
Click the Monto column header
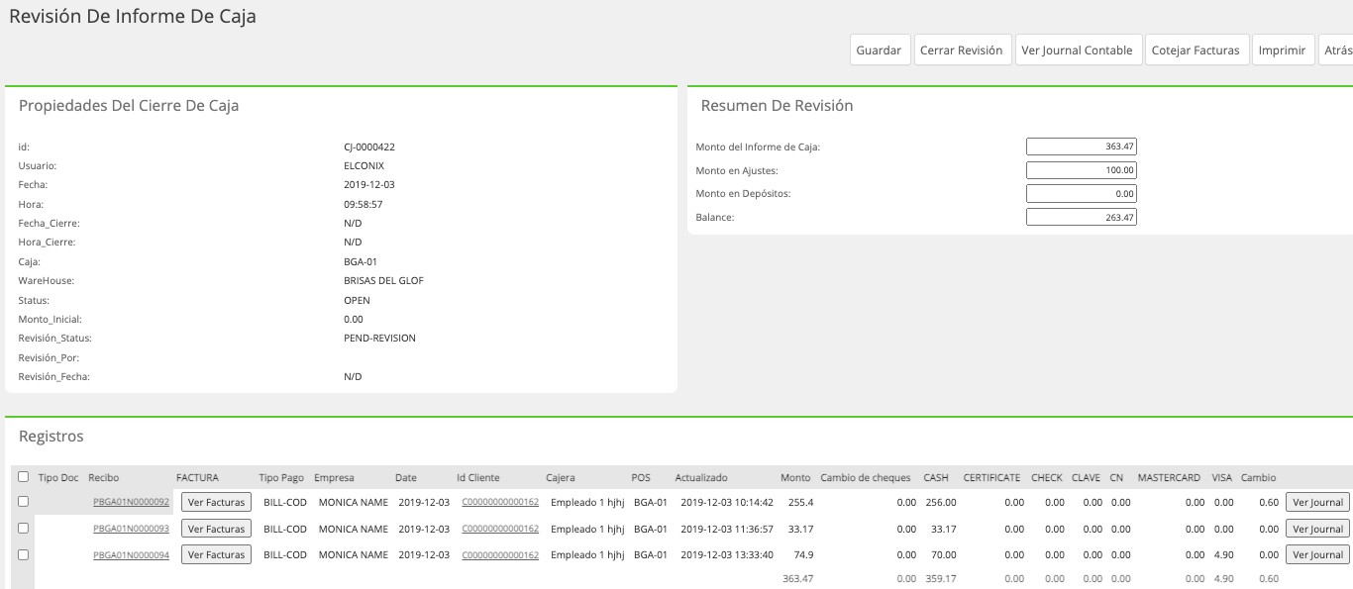click(x=795, y=477)
